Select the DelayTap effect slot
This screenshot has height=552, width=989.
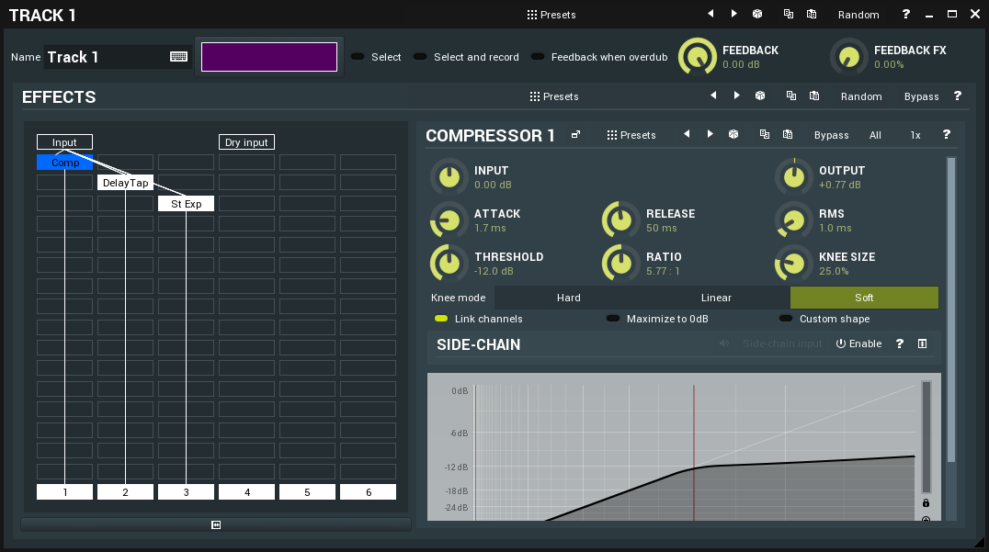pos(126,183)
